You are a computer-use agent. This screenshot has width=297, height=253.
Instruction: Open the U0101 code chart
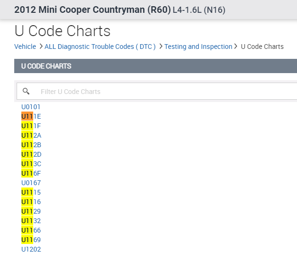pos(31,107)
